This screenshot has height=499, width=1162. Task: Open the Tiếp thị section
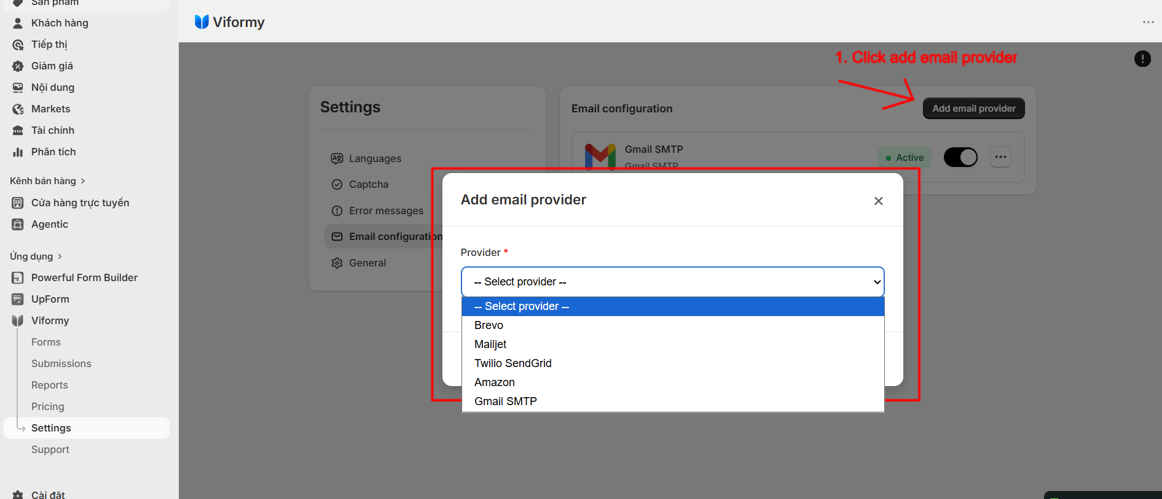(x=49, y=44)
